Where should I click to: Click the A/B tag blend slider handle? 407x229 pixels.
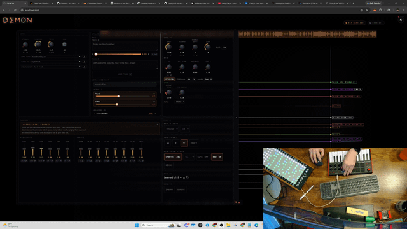96,54
